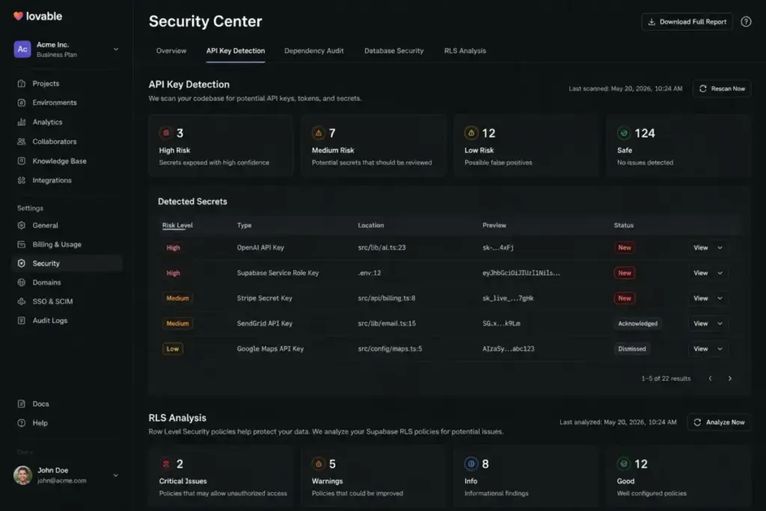The image size is (766, 511).
Task: Click the Info blue icon
Action: (x=471, y=464)
